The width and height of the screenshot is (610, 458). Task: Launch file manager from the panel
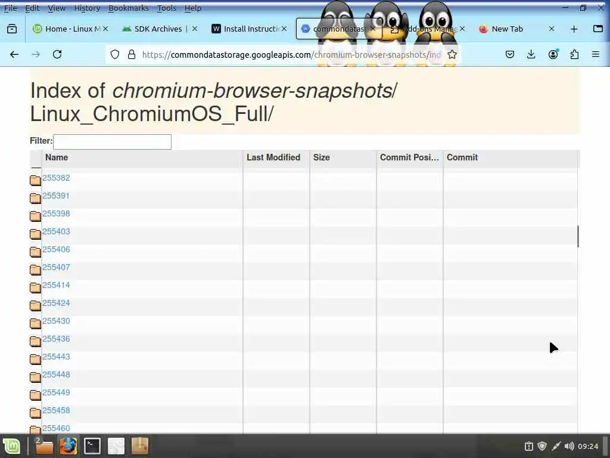(44, 446)
